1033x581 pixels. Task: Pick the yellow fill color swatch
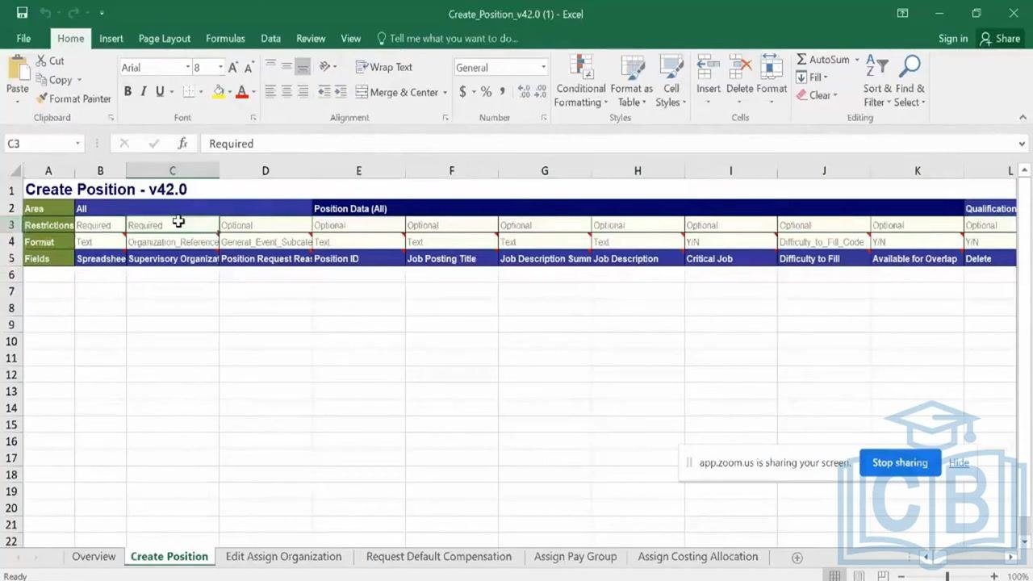coord(218,92)
